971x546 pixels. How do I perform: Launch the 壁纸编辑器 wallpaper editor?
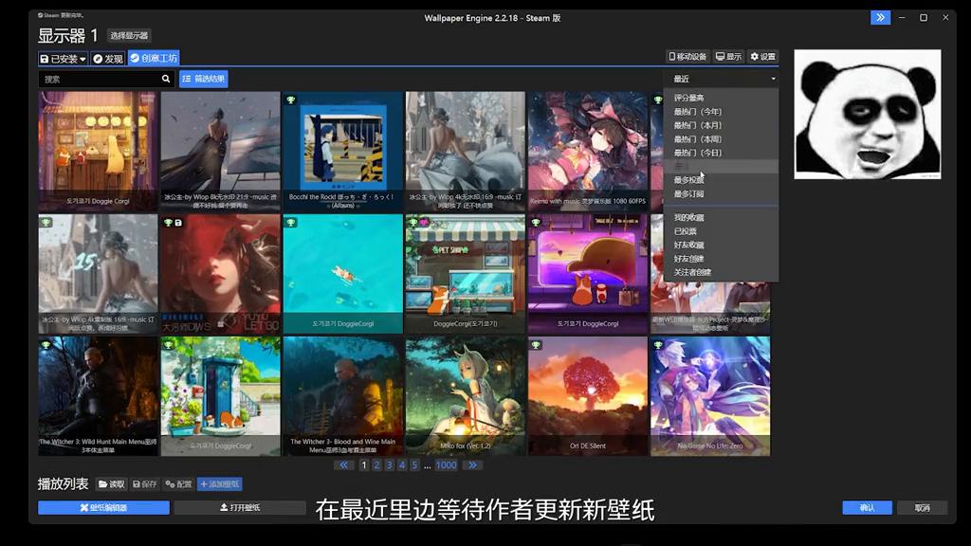point(103,508)
